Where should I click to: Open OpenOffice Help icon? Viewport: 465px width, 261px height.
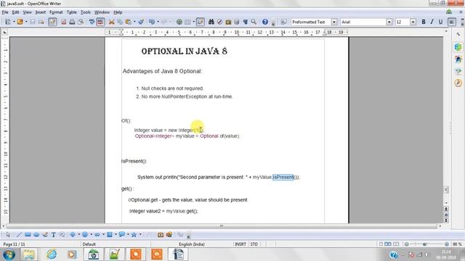pos(265,22)
